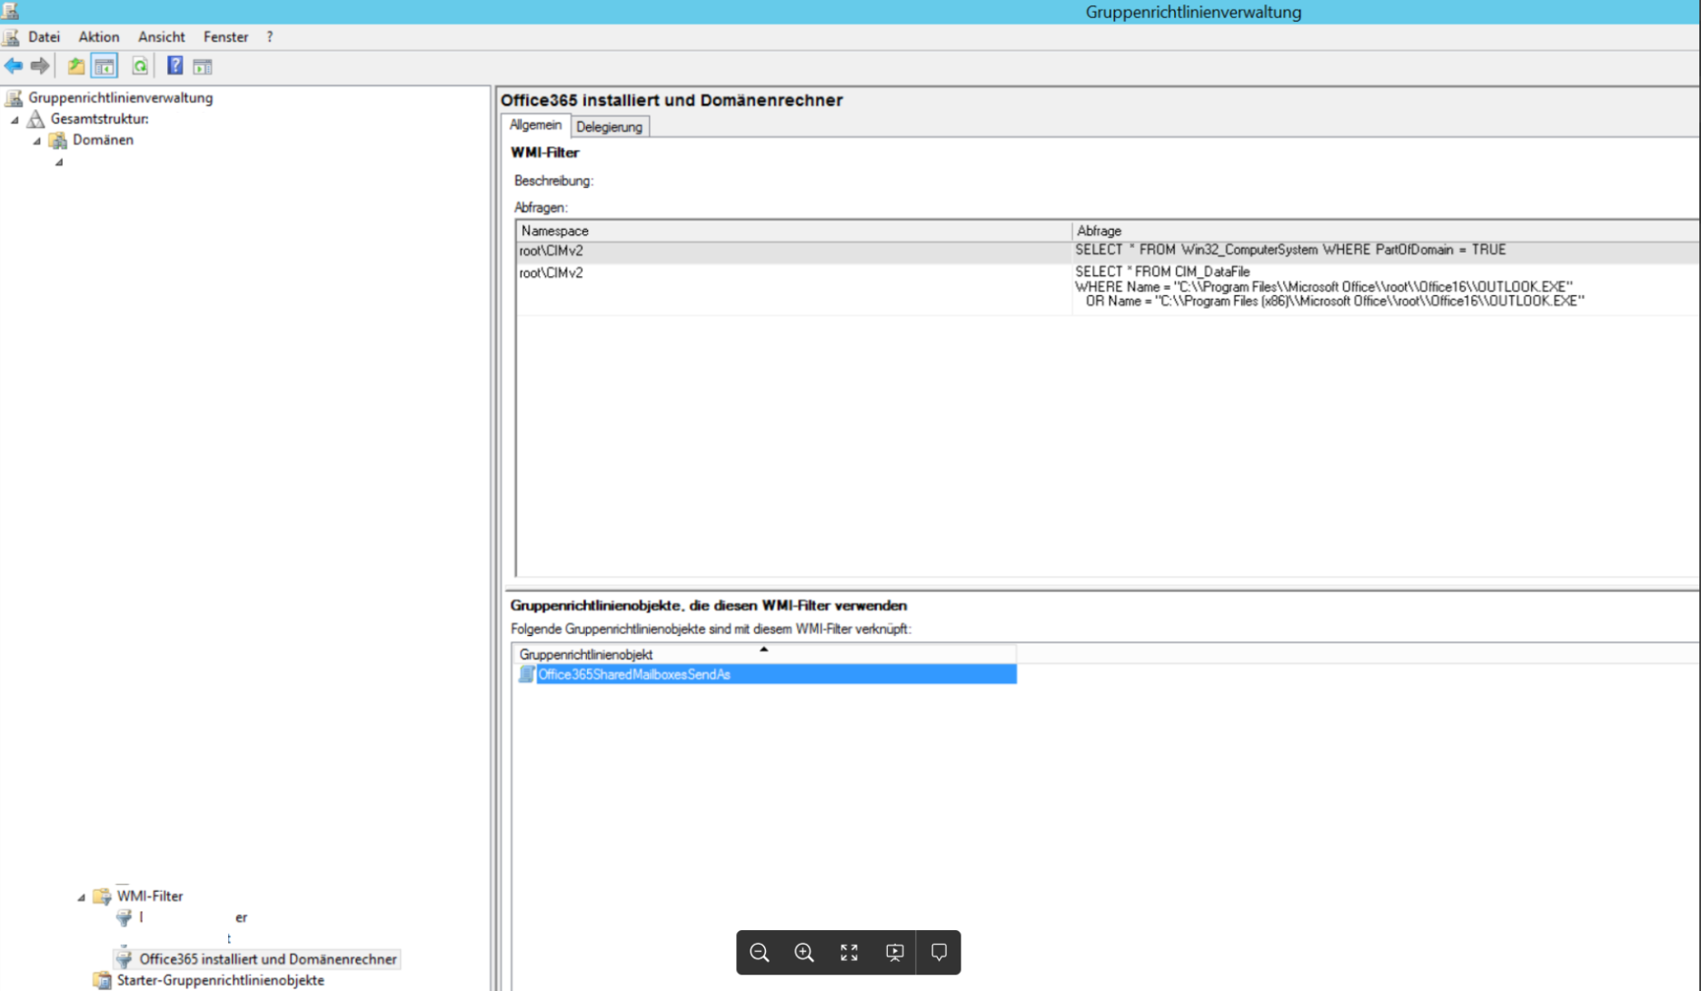
Task: Click the folder Up-one-level toolbar icon
Action: click(76, 66)
